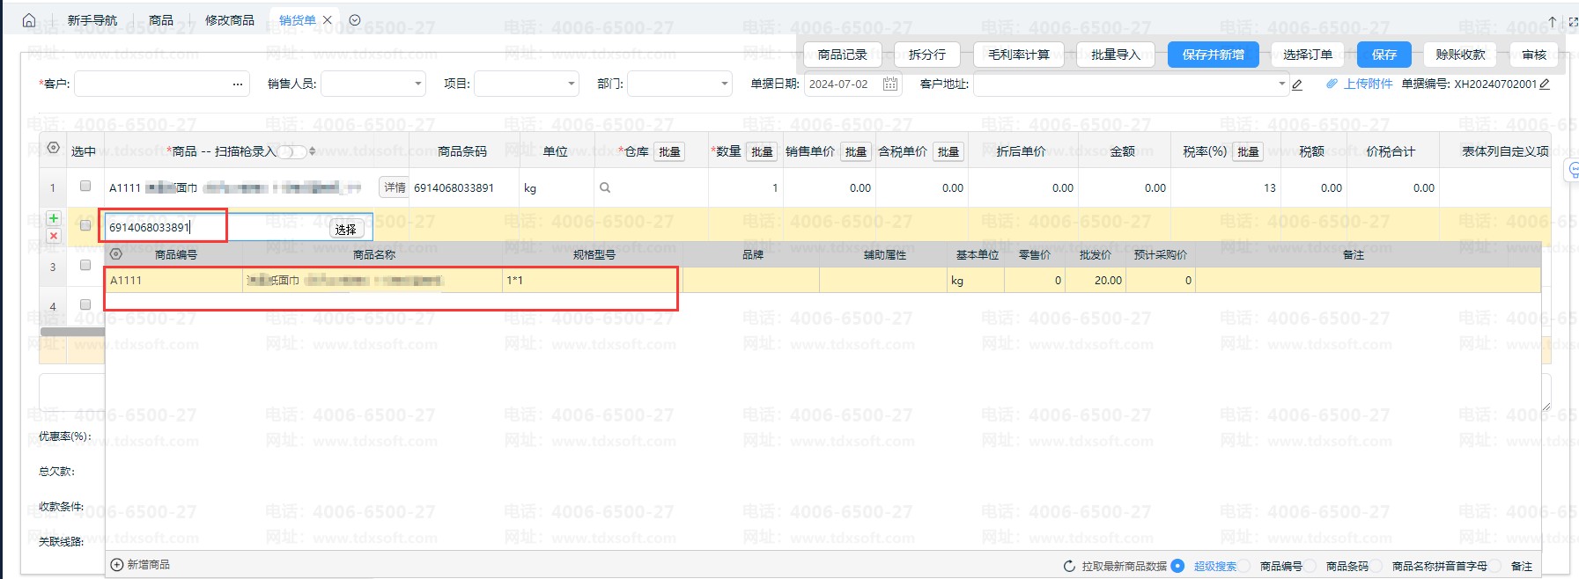Click pencil icon next to 单据编号
Image resolution: width=1579 pixels, height=579 pixels.
pyautogui.click(x=1545, y=84)
